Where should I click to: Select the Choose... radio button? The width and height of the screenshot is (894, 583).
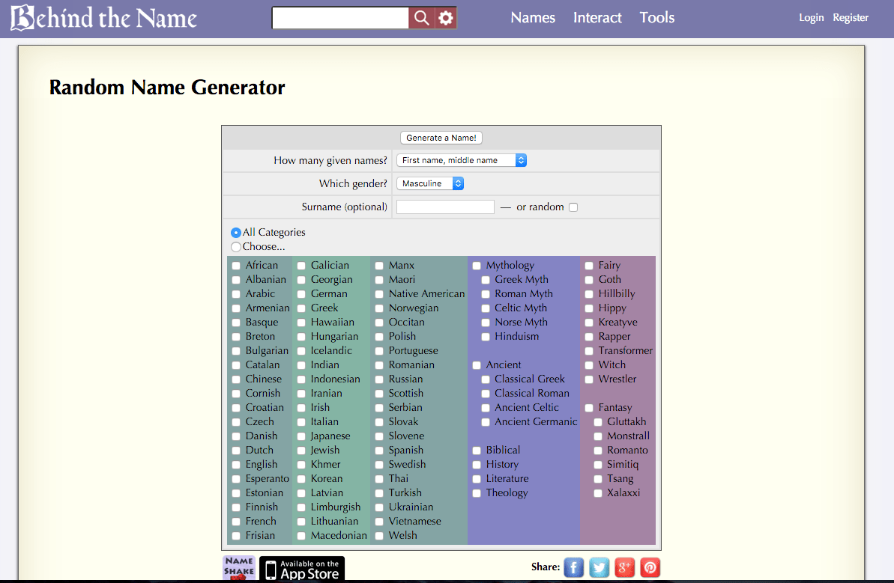(x=236, y=247)
